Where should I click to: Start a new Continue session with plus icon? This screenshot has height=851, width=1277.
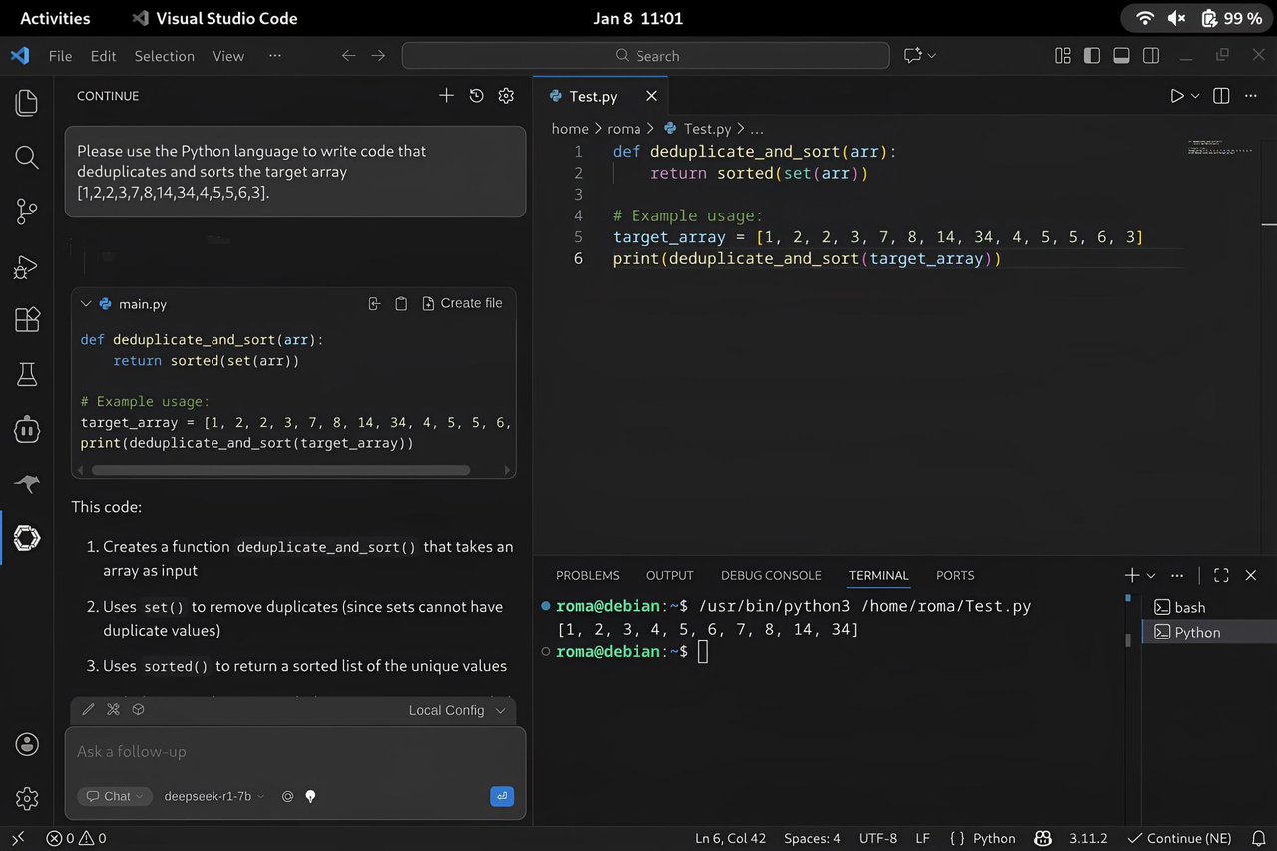pyautogui.click(x=446, y=96)
